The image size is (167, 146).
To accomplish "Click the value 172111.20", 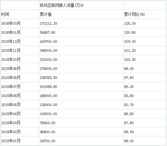I will 48,23.
